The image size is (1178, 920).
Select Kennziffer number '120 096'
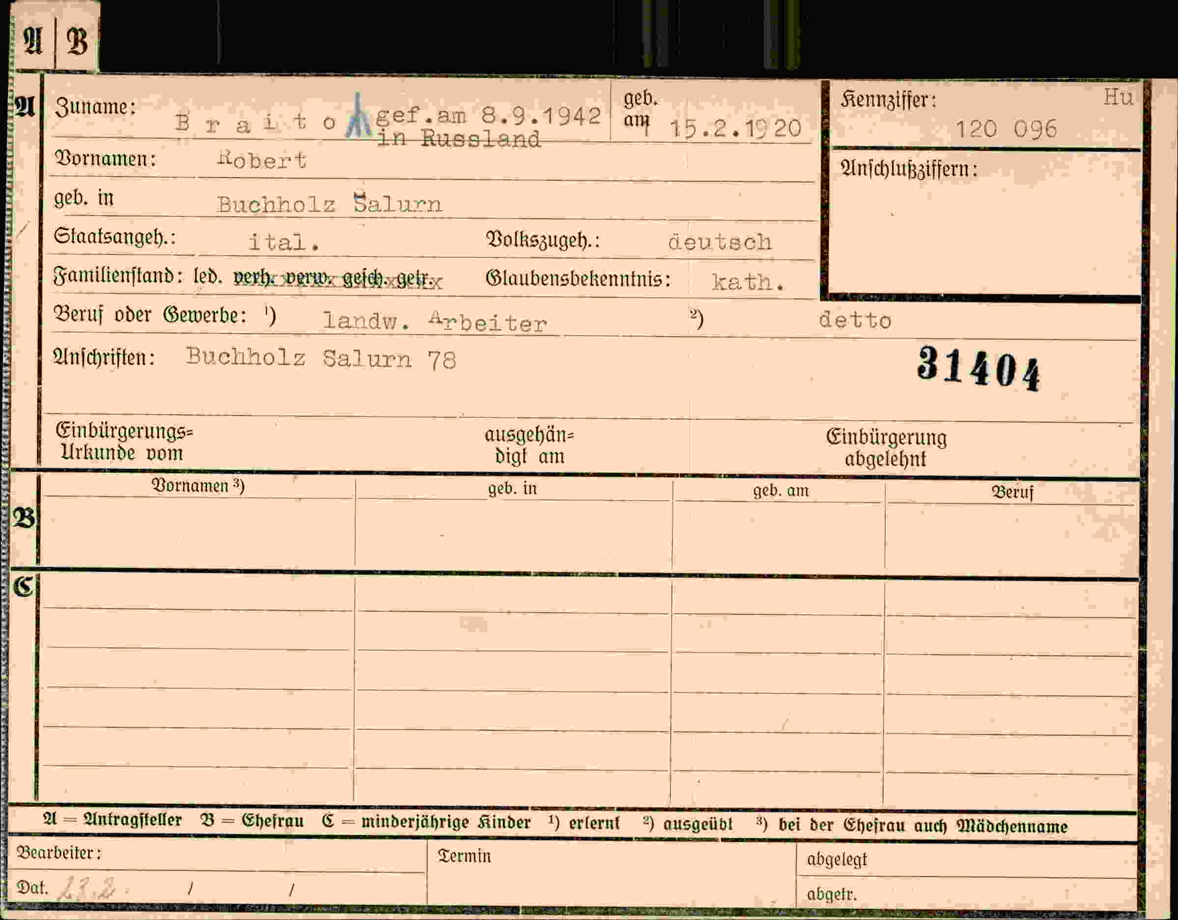click(x=1006, y=129)
